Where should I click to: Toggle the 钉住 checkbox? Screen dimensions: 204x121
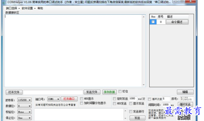(x=120, y=91)
